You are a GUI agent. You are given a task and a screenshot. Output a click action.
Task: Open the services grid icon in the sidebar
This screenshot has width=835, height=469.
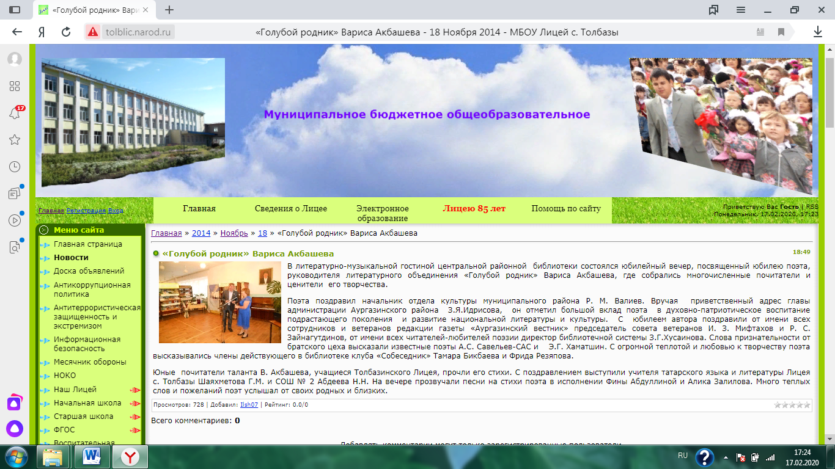point(15,86)
